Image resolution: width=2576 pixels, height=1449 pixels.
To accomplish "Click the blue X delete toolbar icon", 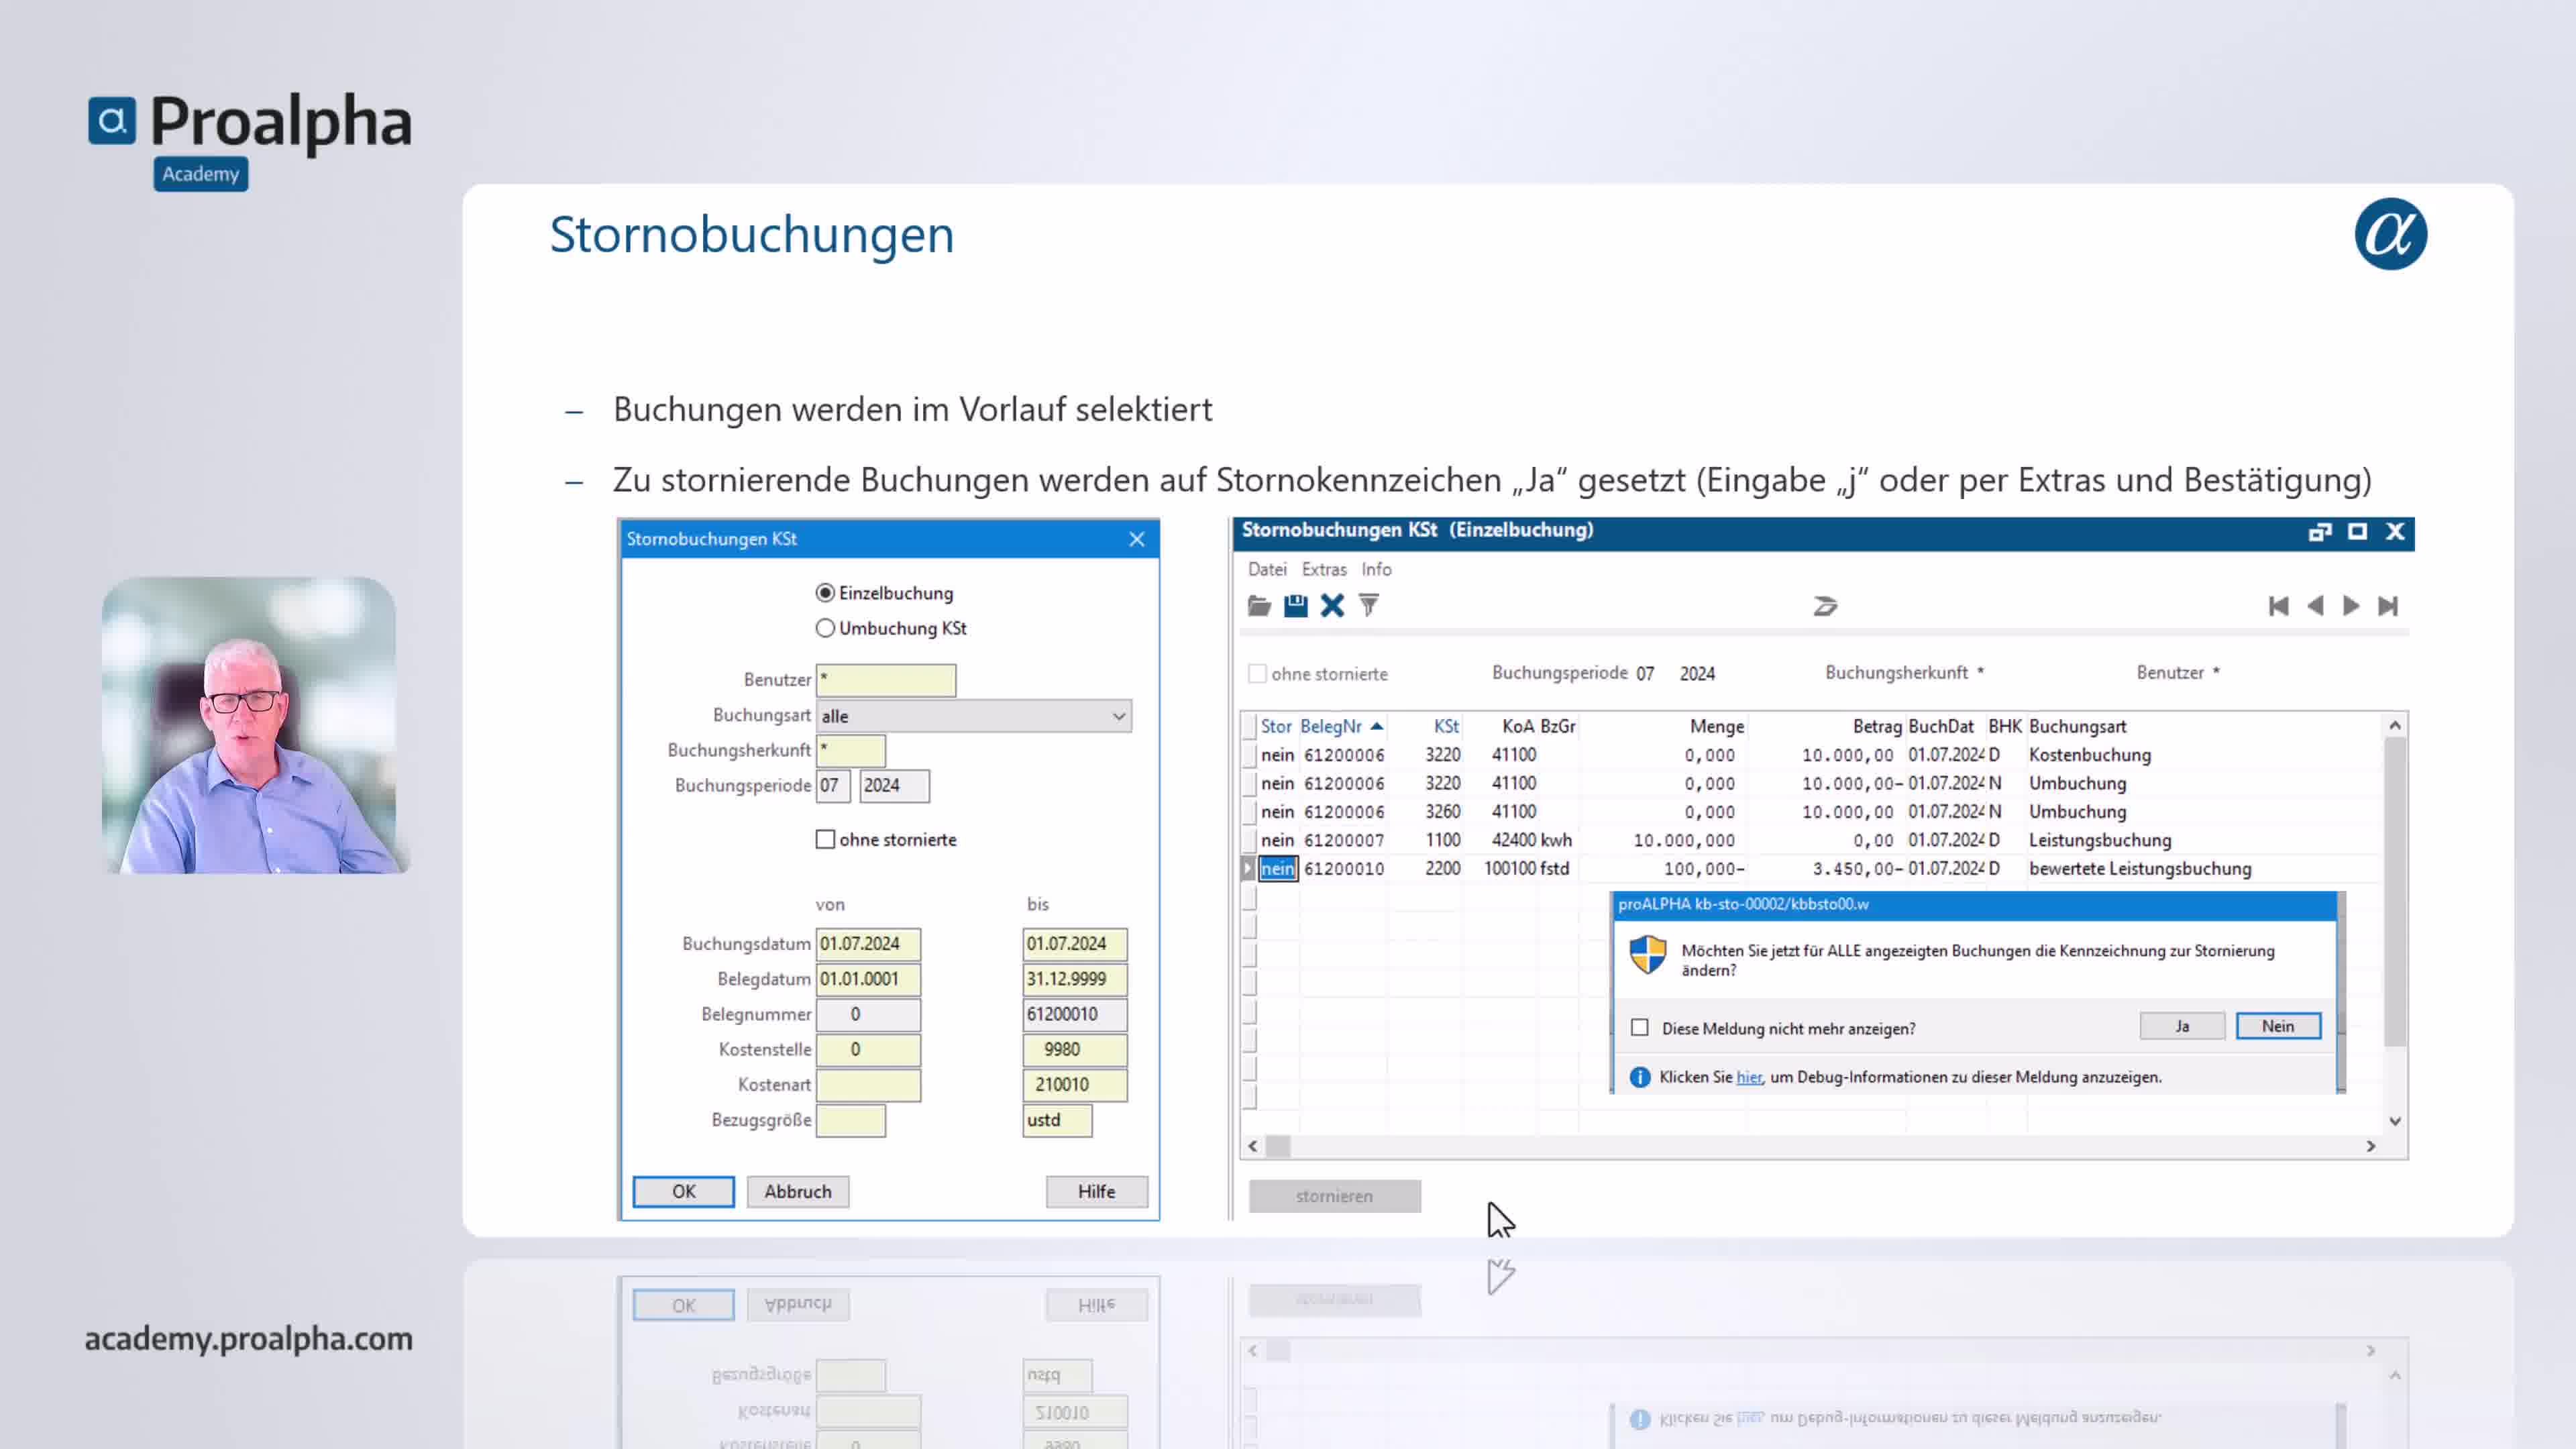I will [1332, 606].
